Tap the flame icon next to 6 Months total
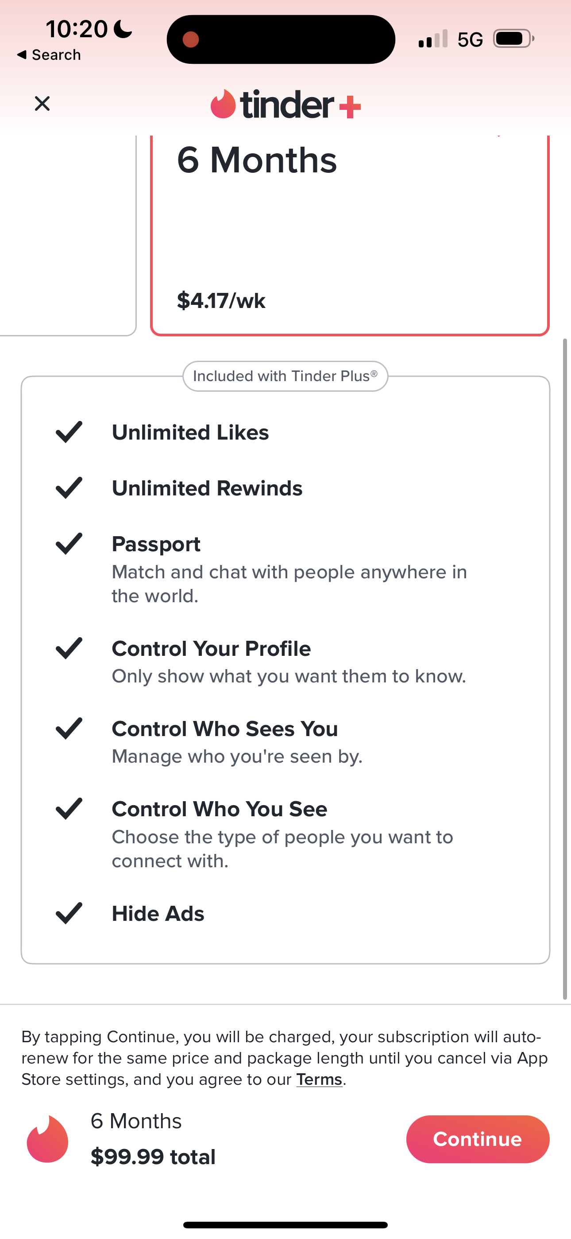 (x=48, y=1139)
